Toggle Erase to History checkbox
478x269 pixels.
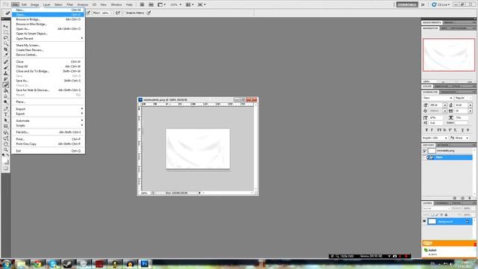tap(125, 13)
